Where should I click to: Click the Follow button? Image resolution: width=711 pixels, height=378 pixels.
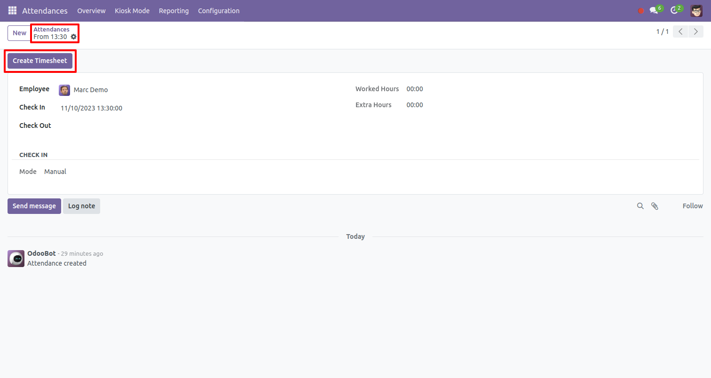pos(693,206)
